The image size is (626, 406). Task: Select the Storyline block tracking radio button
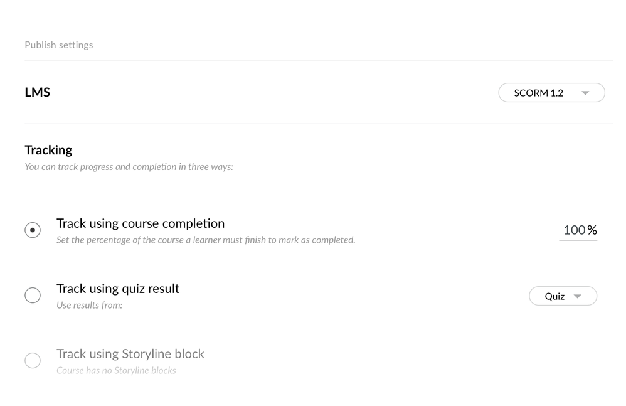pos(33,361)
